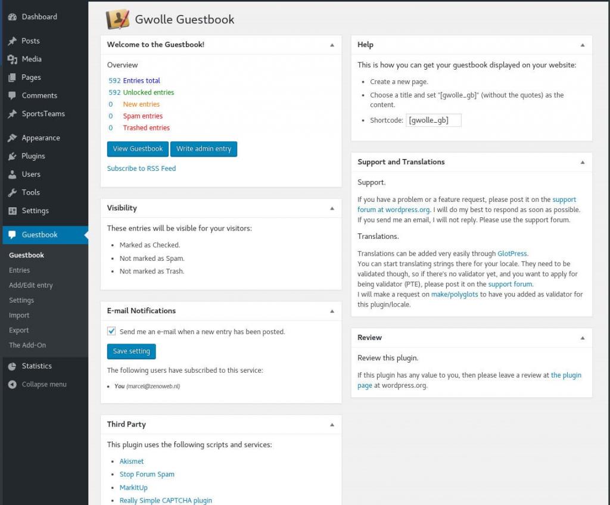Collapse the Welcome to the Guestbook panel

(x=332, y=45)
